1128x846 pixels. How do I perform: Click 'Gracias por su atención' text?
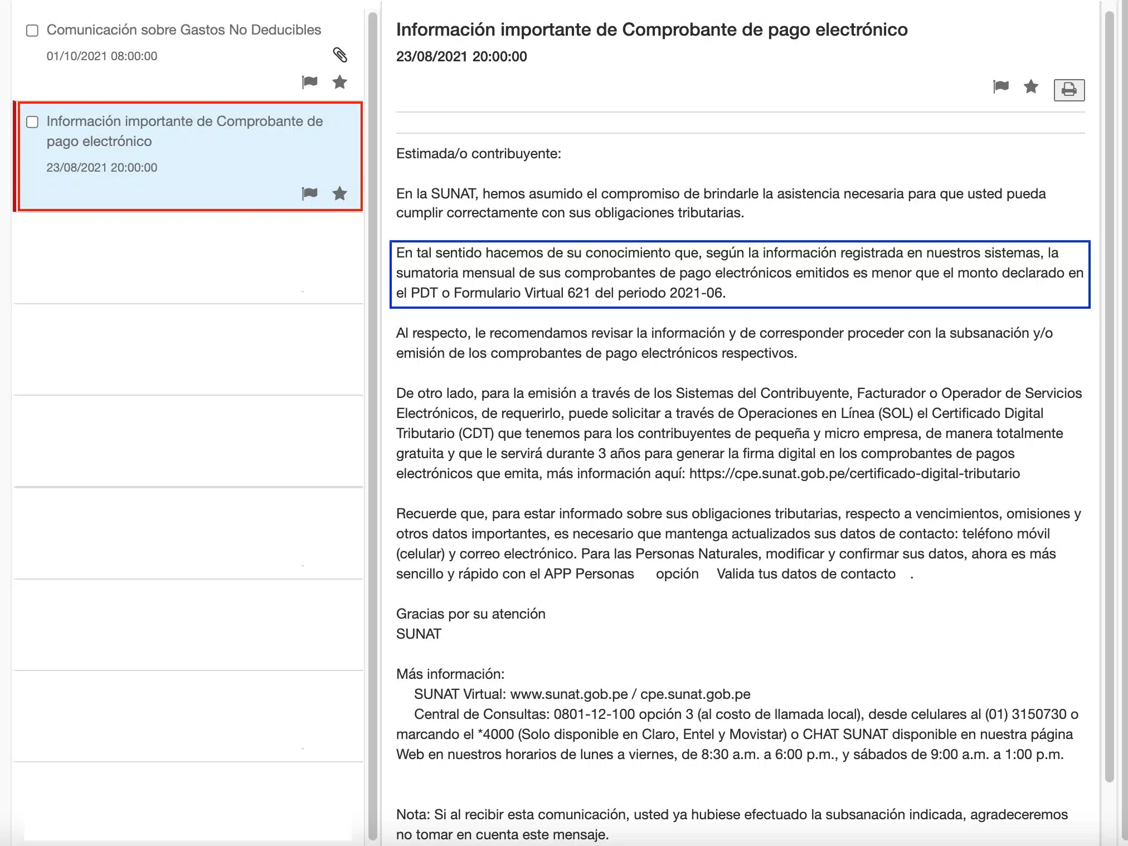pyautogui.click(x=471, y=614)
